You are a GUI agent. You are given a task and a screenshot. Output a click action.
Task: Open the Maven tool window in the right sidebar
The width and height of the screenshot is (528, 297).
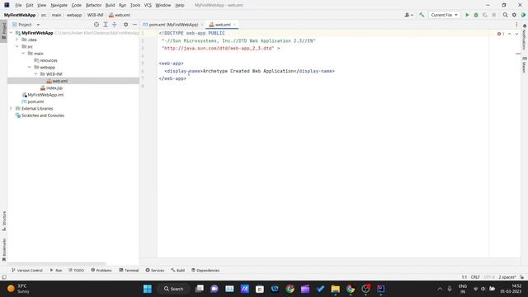(x=525, y=64)
